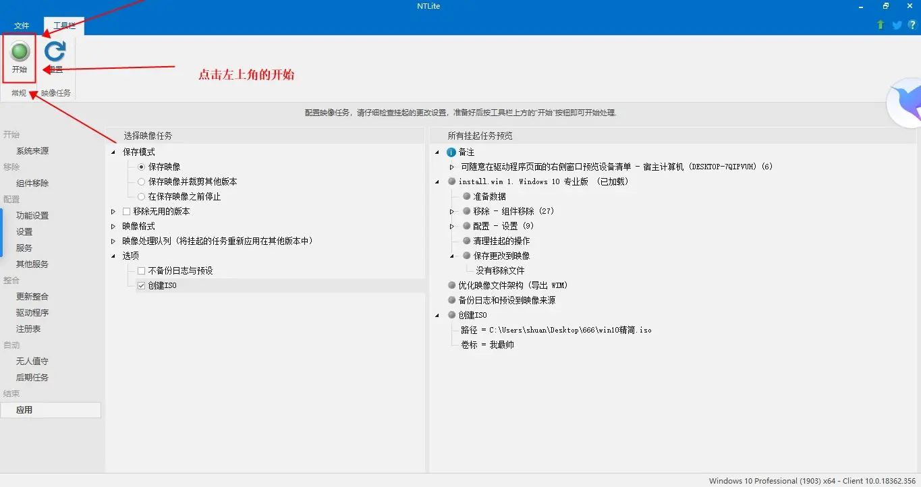This screenshot has height=487, width=921.
Task: Click the 配置映像任务 instruction banner text
Action: [x=460, y=113]
